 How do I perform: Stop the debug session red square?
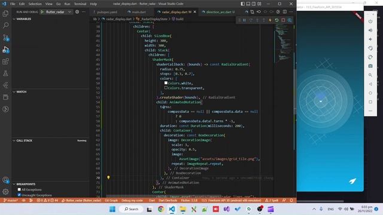pos(283,20)
